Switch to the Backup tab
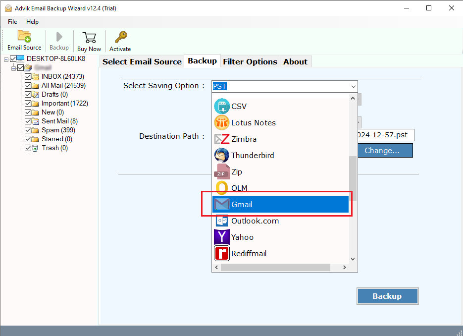The height and width of the screenshot is (336, 463). pyautogui.click(x=202, y=61)
